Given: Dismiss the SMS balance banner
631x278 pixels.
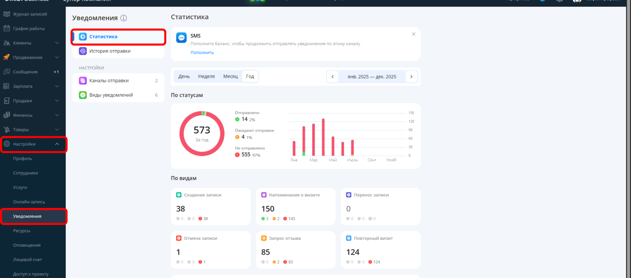Looking at the screenshot, I should pos(413,34).
